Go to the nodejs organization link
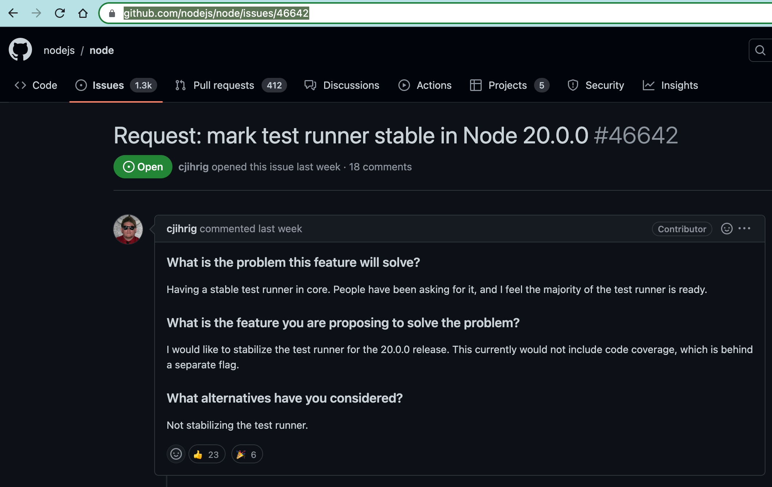This screenshot has width=772, height=487. click(59, 50)
